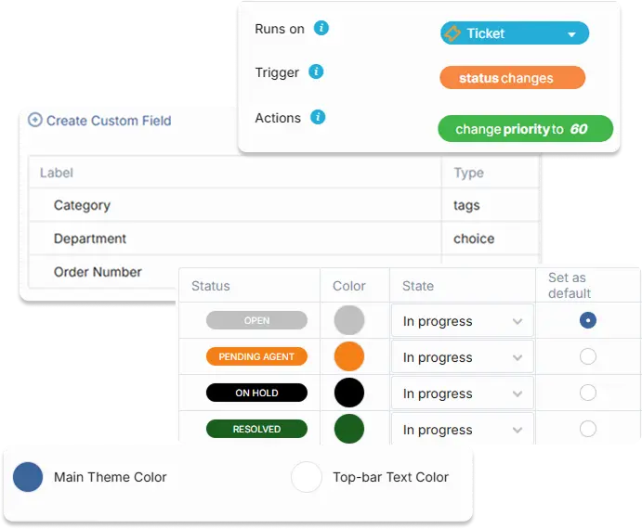Expand the State dropdown for Open status
This screenshot has height=529, width=642.
pyautogui.click(x=462, y=321)
